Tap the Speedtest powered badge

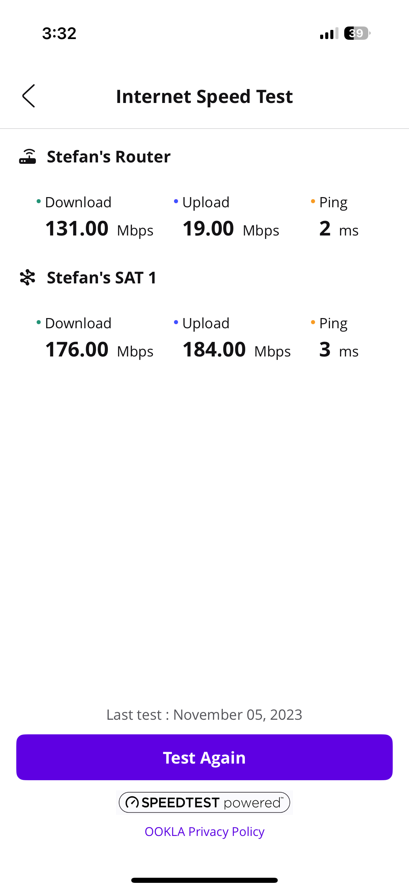(x=204, y=802)
